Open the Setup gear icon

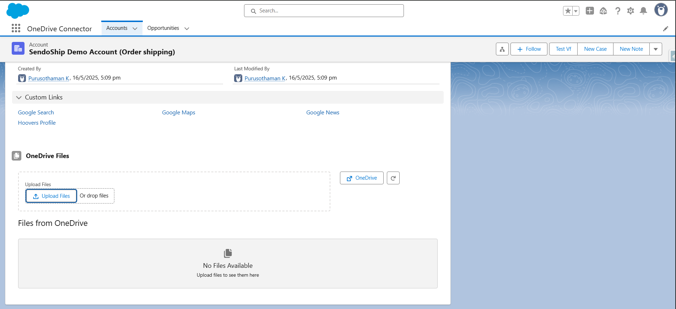(631, 11)
